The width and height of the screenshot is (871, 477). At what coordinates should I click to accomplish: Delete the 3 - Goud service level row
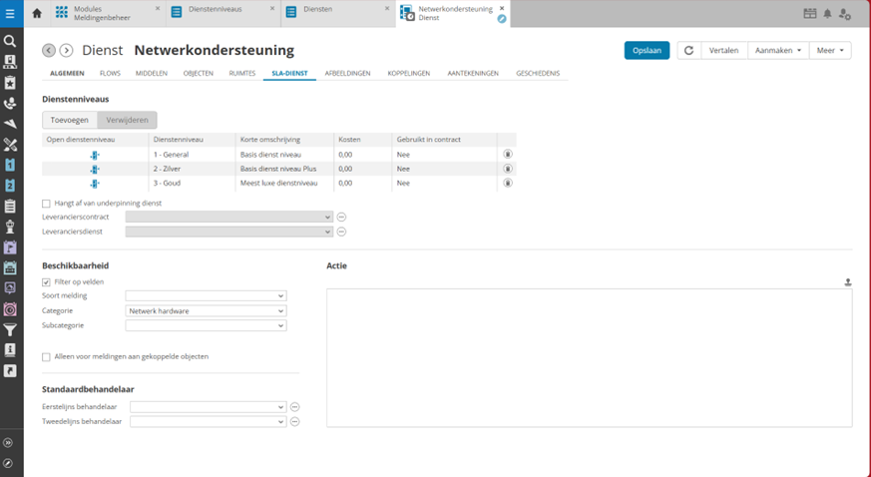tap(507, 184)
